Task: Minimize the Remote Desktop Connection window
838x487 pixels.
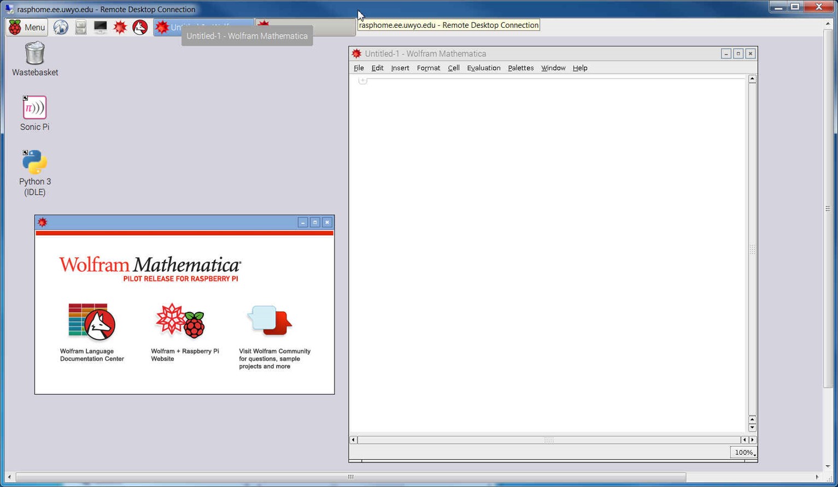Action: [778, 7]
